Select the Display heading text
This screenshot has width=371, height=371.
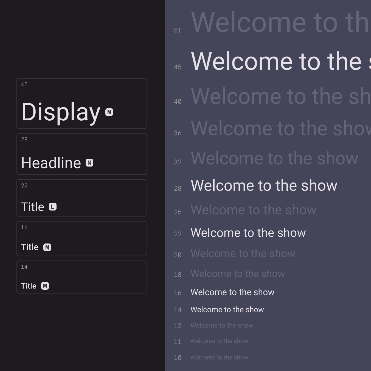61,112
